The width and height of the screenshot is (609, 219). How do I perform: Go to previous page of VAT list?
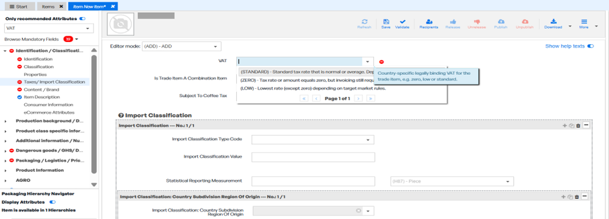tap(316, 99)
